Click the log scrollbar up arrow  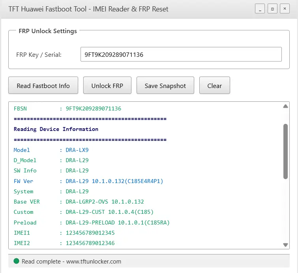pyautogui.click(x=285, y=106)
